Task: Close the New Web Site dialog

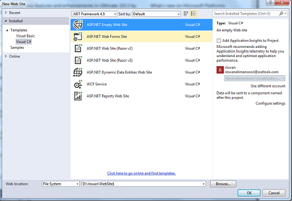Action: [x=282, y=2]
